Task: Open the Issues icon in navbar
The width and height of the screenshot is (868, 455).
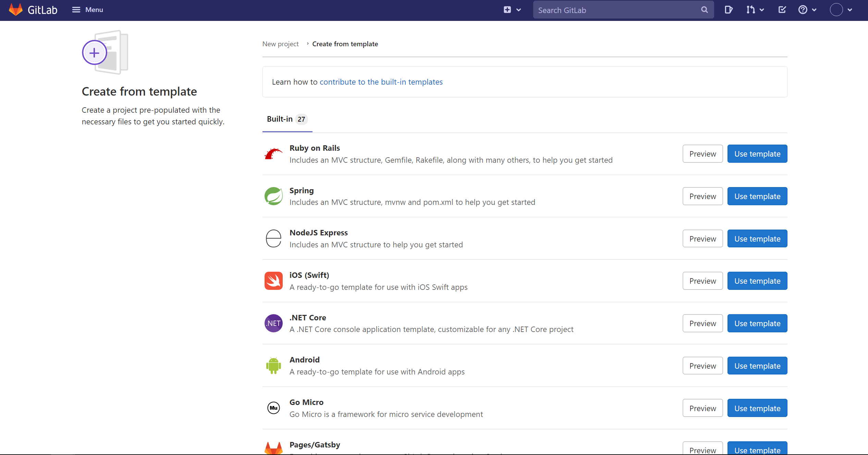Action: click(x=729, y=10)
